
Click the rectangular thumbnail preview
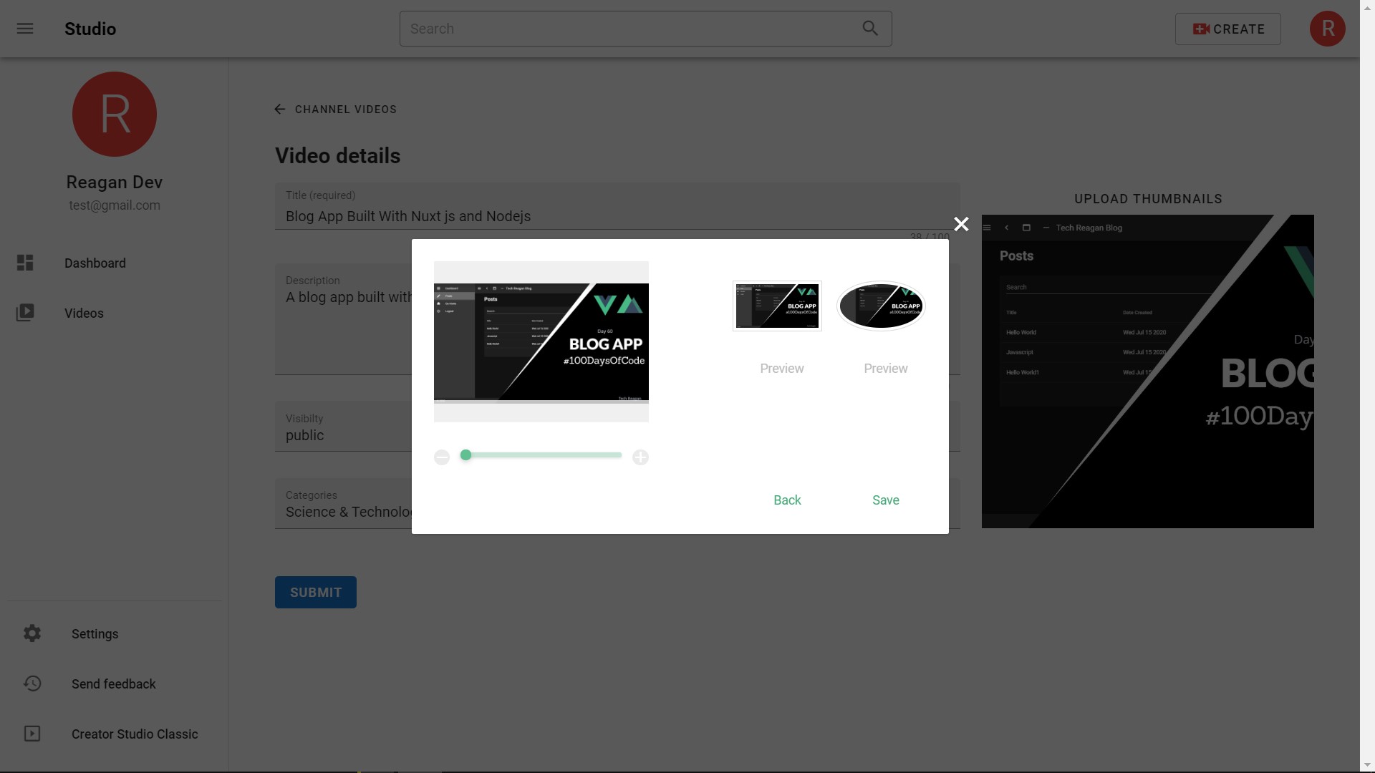(x=777, y=306)
